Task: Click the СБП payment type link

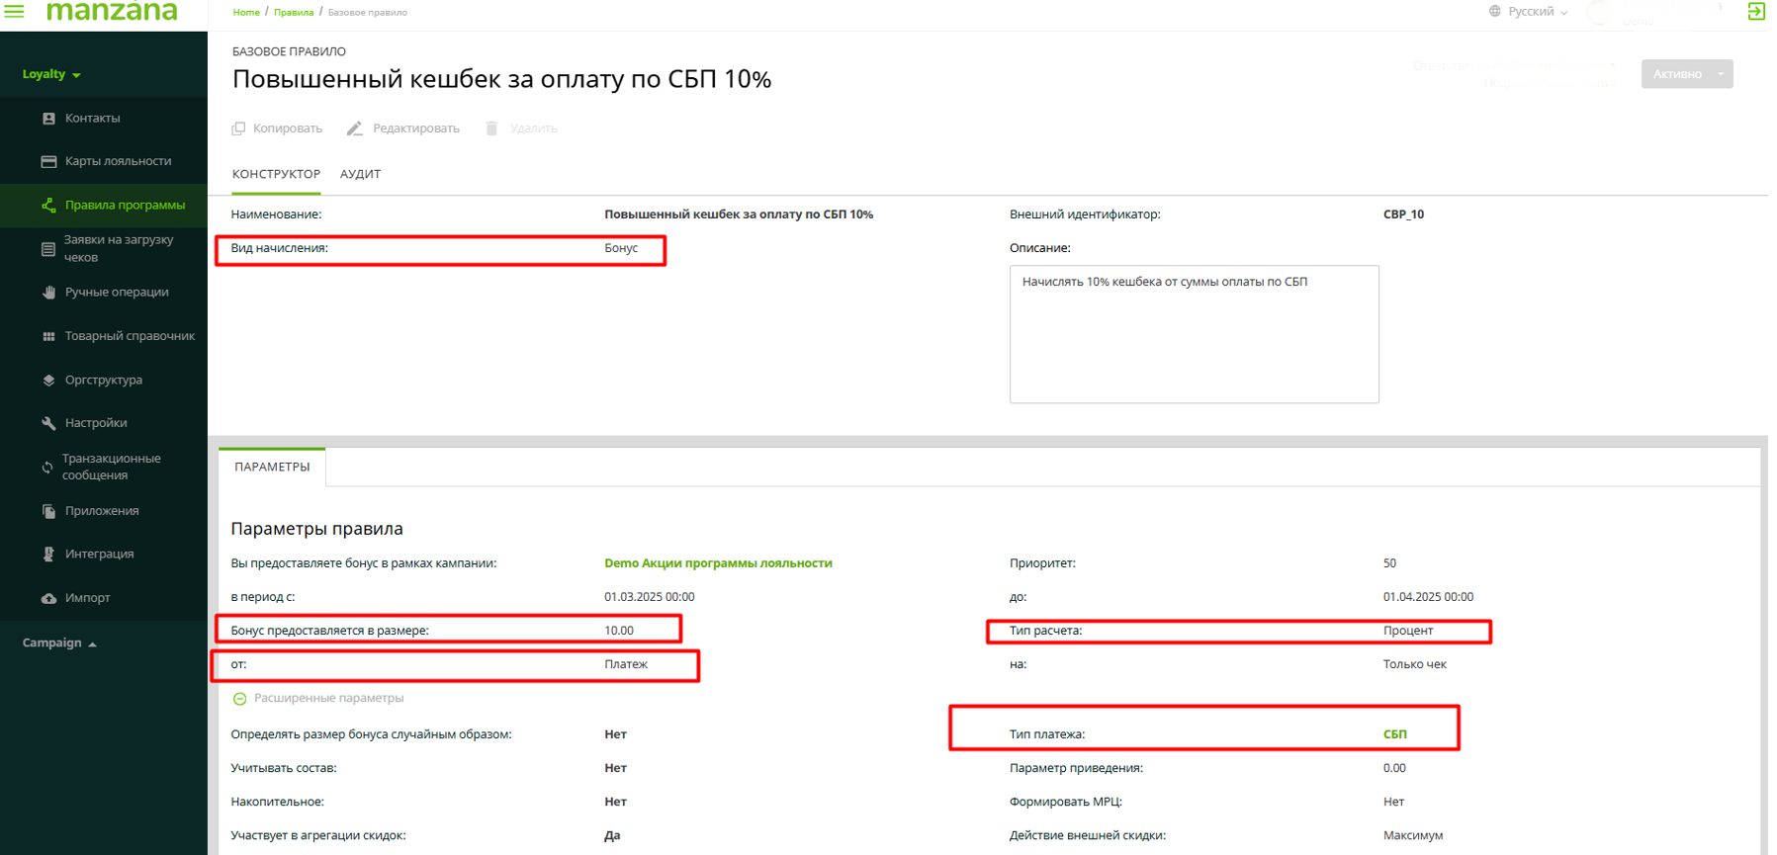Action: pos(1394,734)
